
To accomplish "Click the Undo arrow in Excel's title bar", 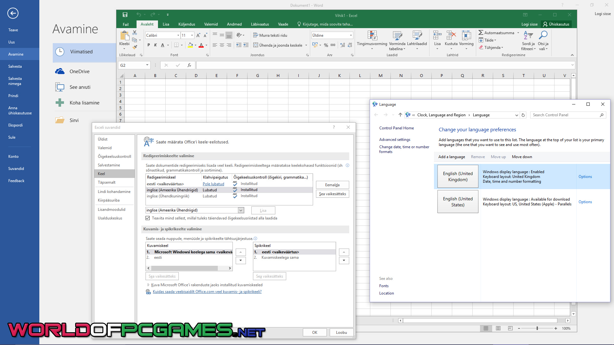I will [138, 15].
